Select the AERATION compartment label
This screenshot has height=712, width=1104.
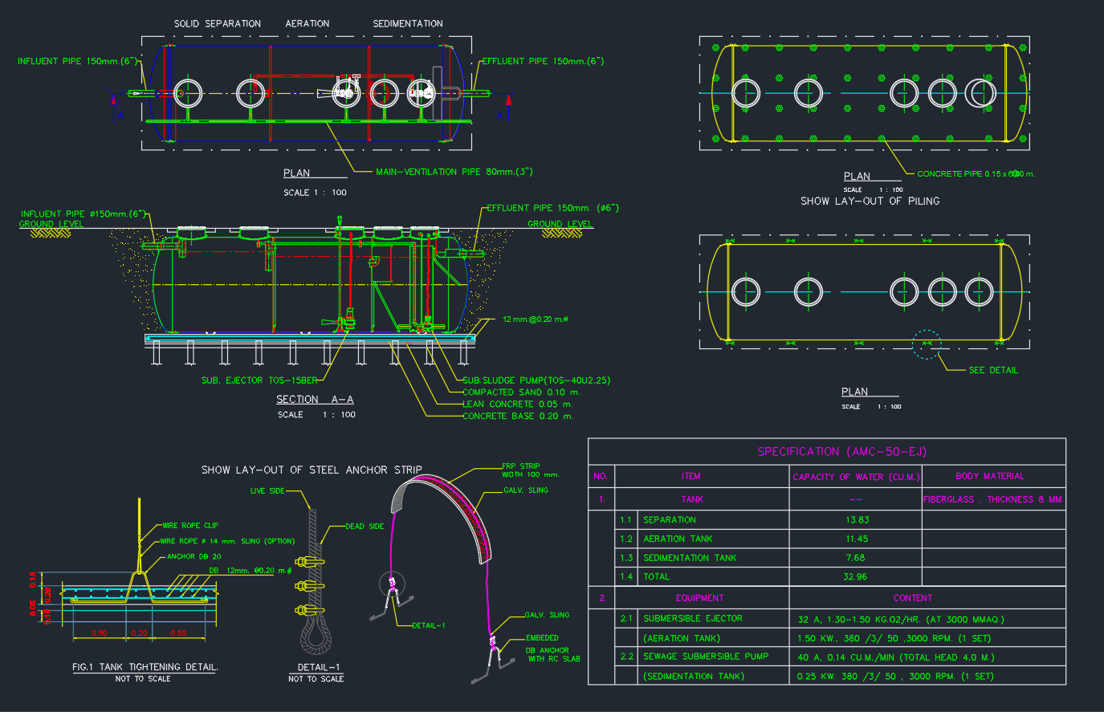pyautogui.click(x=308, y=24)
